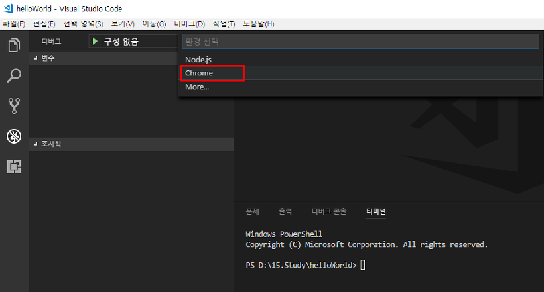544x292 pixels.
Task: Click the VS Code logo in title bar
Action: coord(9,9)
